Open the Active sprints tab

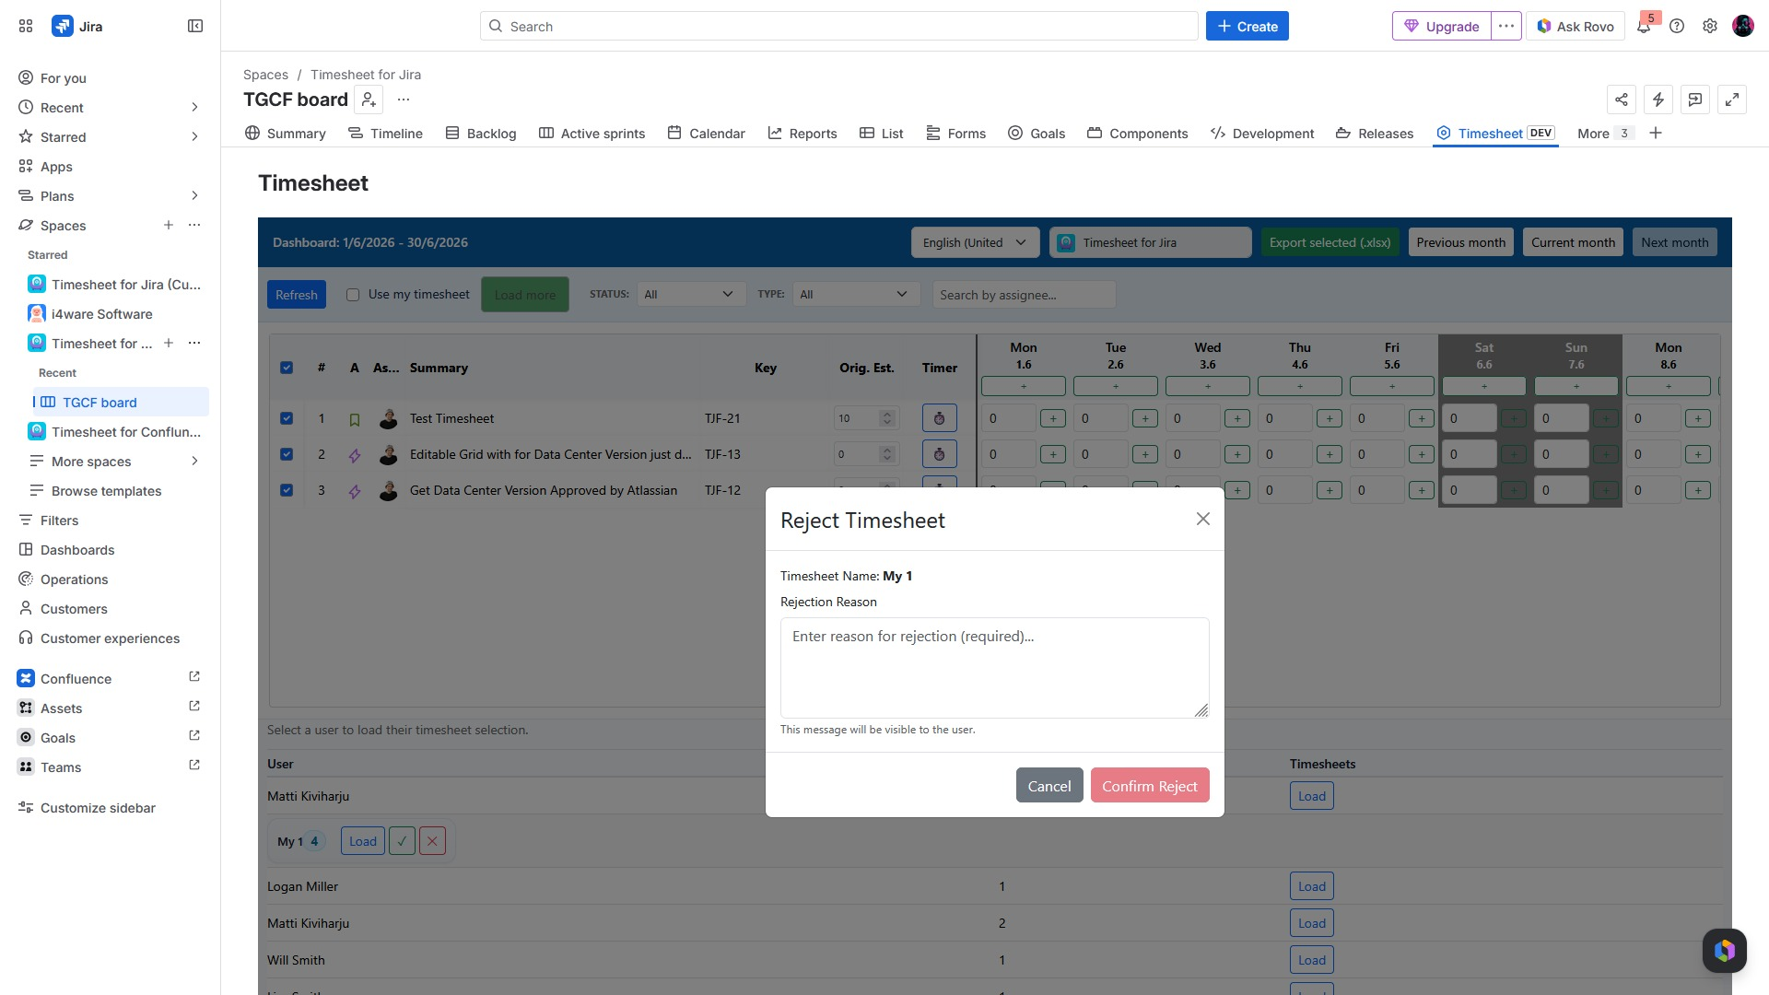point(592,134)
